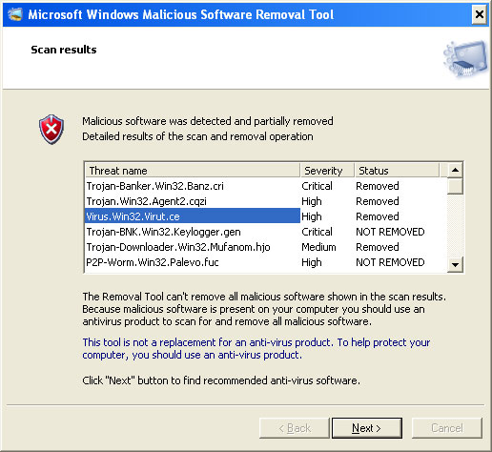Click Removed status of Mufanom.hjo row
492x452 pixels.
coord(378,247)
